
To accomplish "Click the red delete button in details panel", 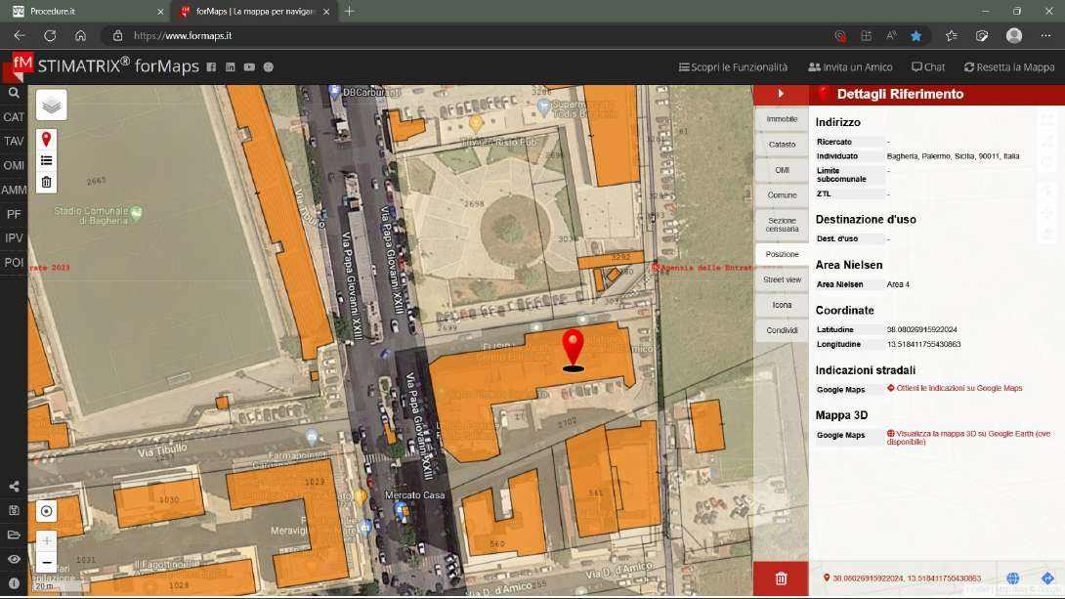I will coord(781,578).
